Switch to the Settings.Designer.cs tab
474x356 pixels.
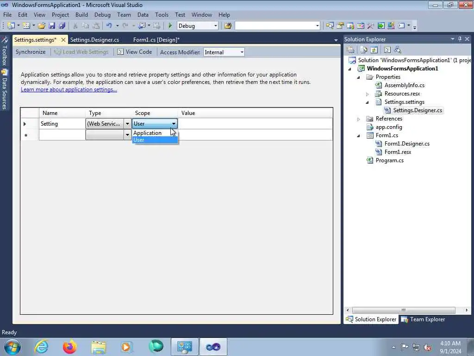(94, 40)
